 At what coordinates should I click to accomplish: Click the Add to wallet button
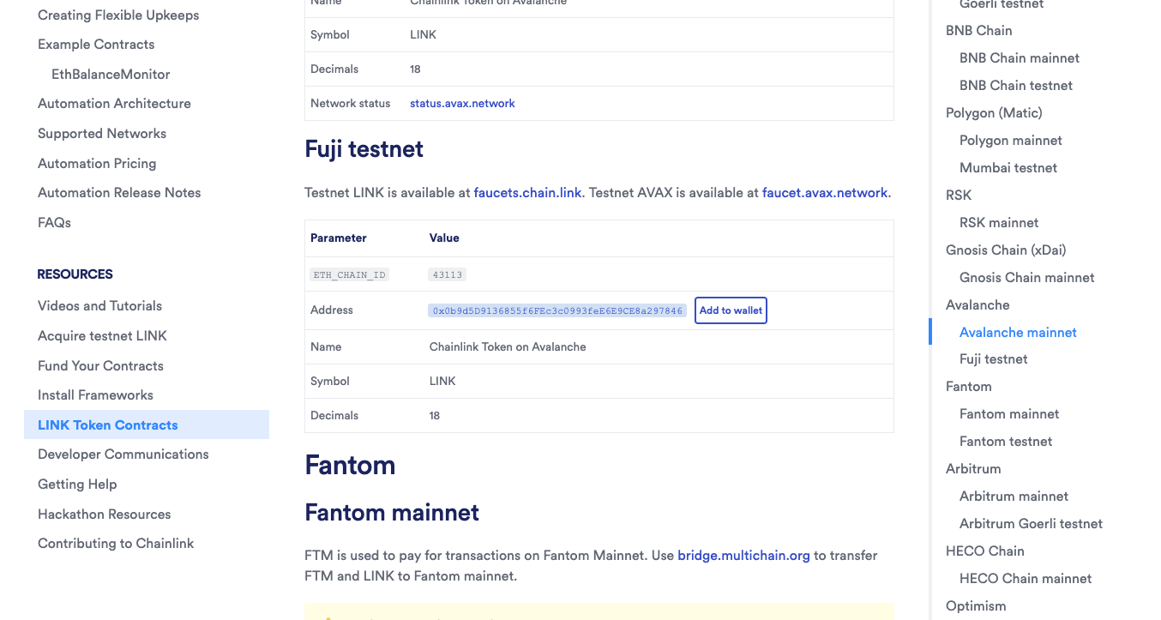pos(731,310)
